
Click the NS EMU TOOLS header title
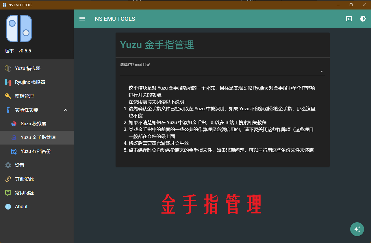pos(115,19)
